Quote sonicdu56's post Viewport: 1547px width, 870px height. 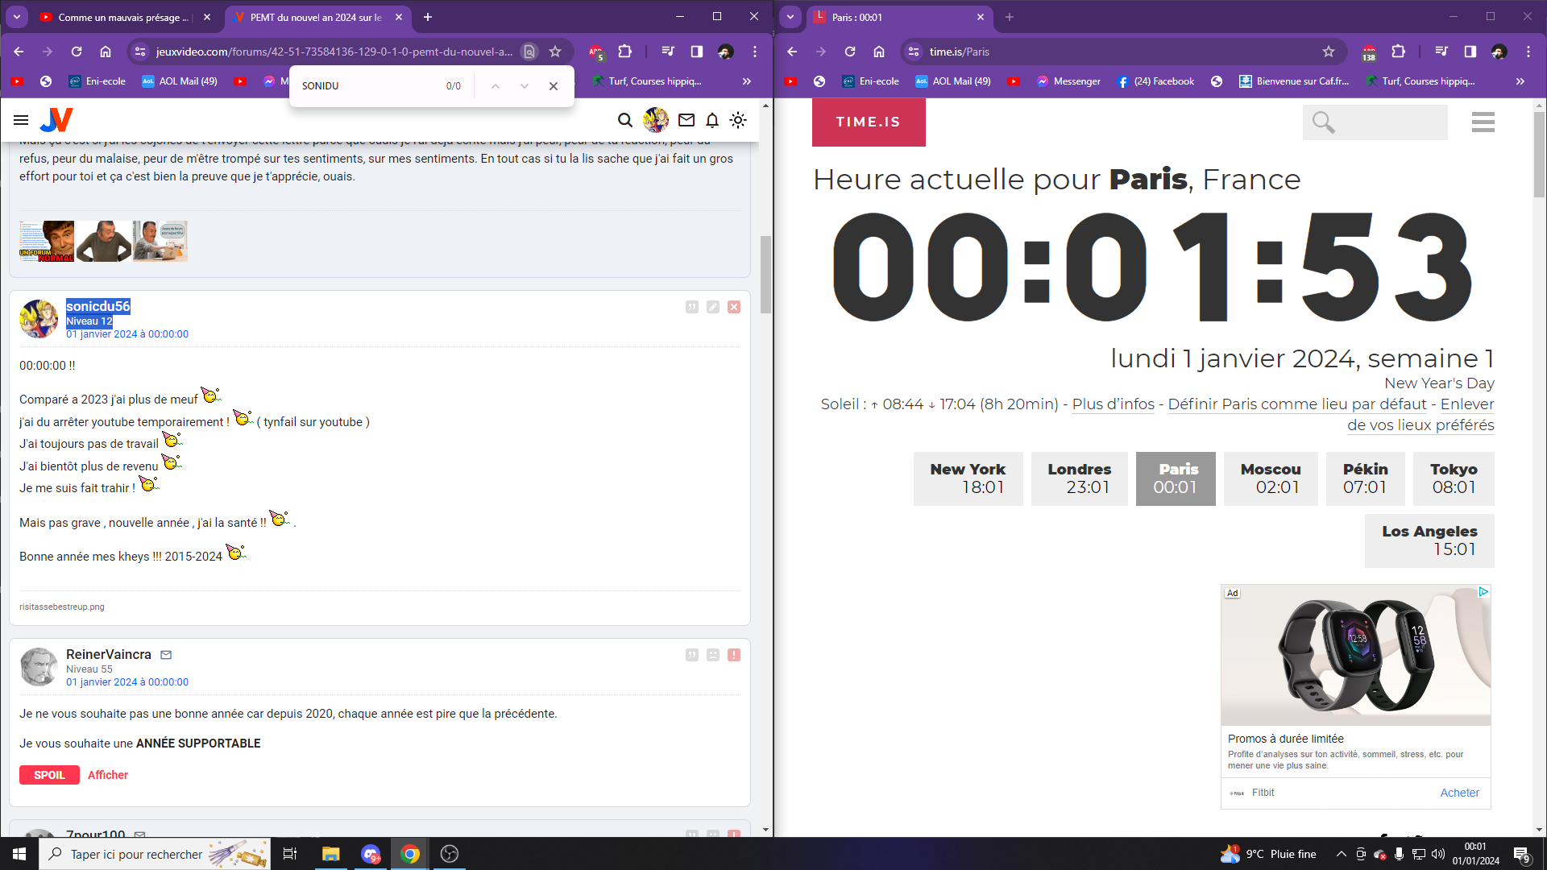(x=692, y=307)
